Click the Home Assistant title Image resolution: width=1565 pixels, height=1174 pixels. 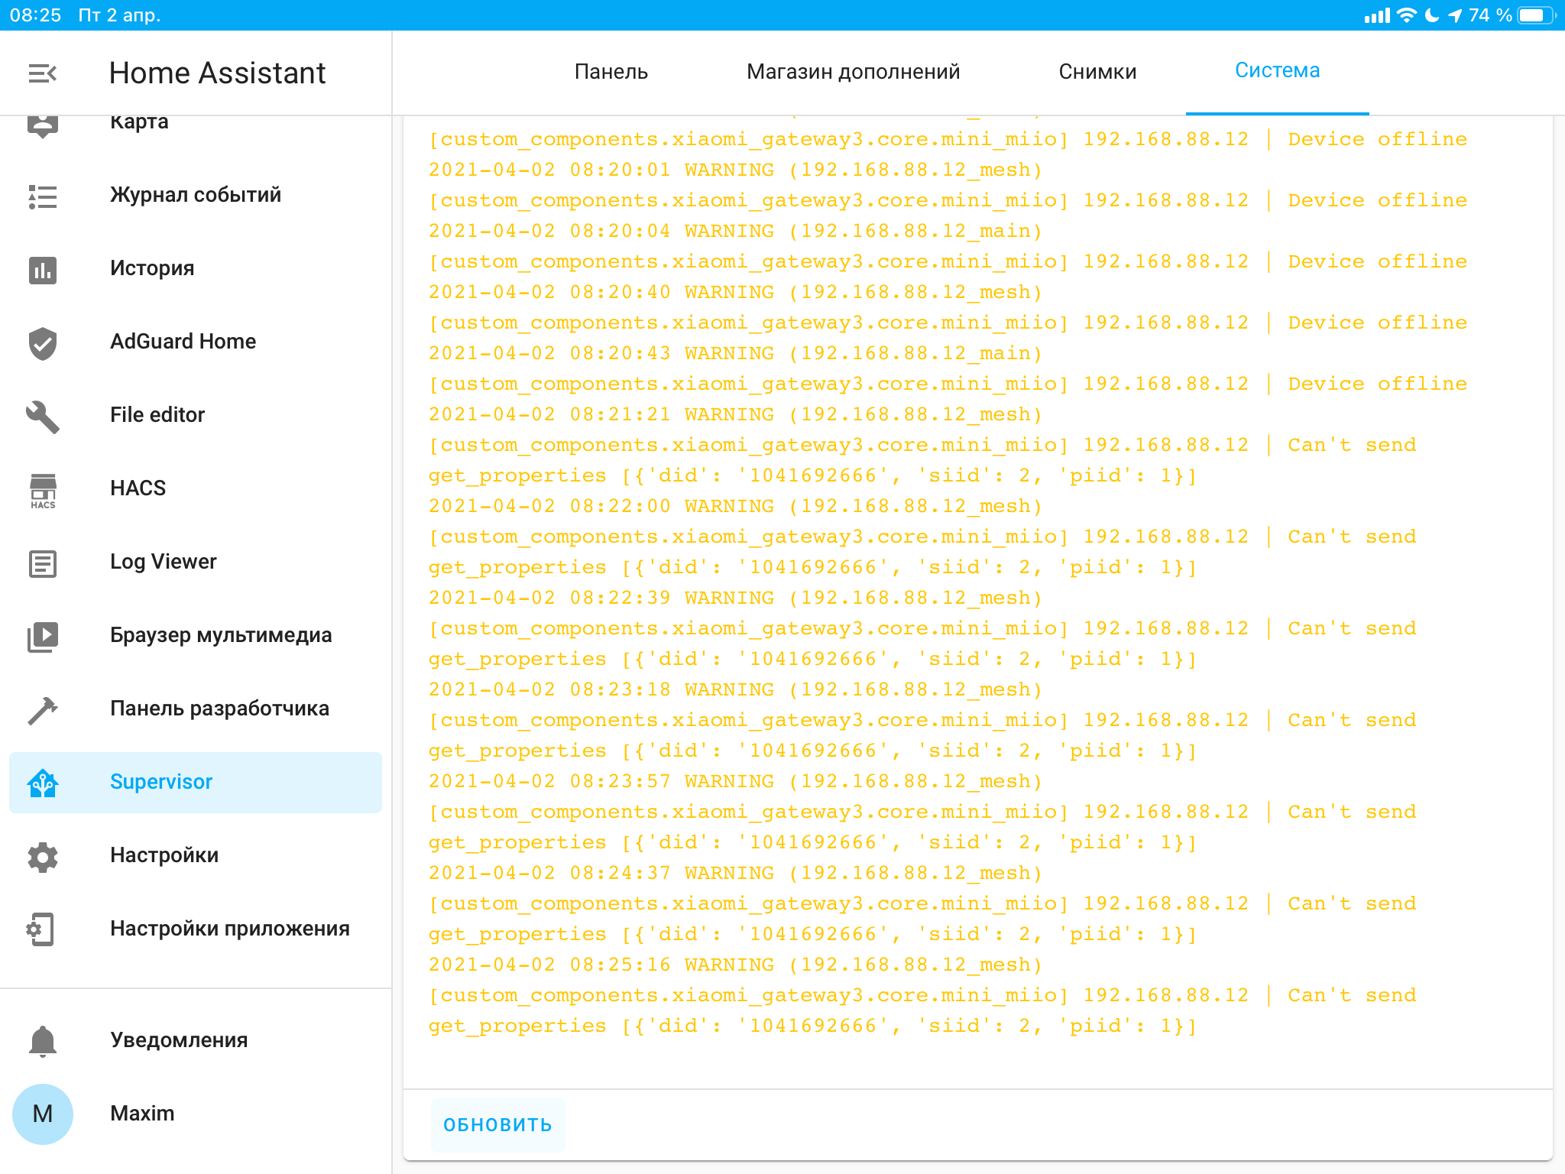coord(217,73)
